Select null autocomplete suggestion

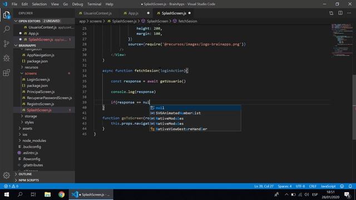coord(195,108)
